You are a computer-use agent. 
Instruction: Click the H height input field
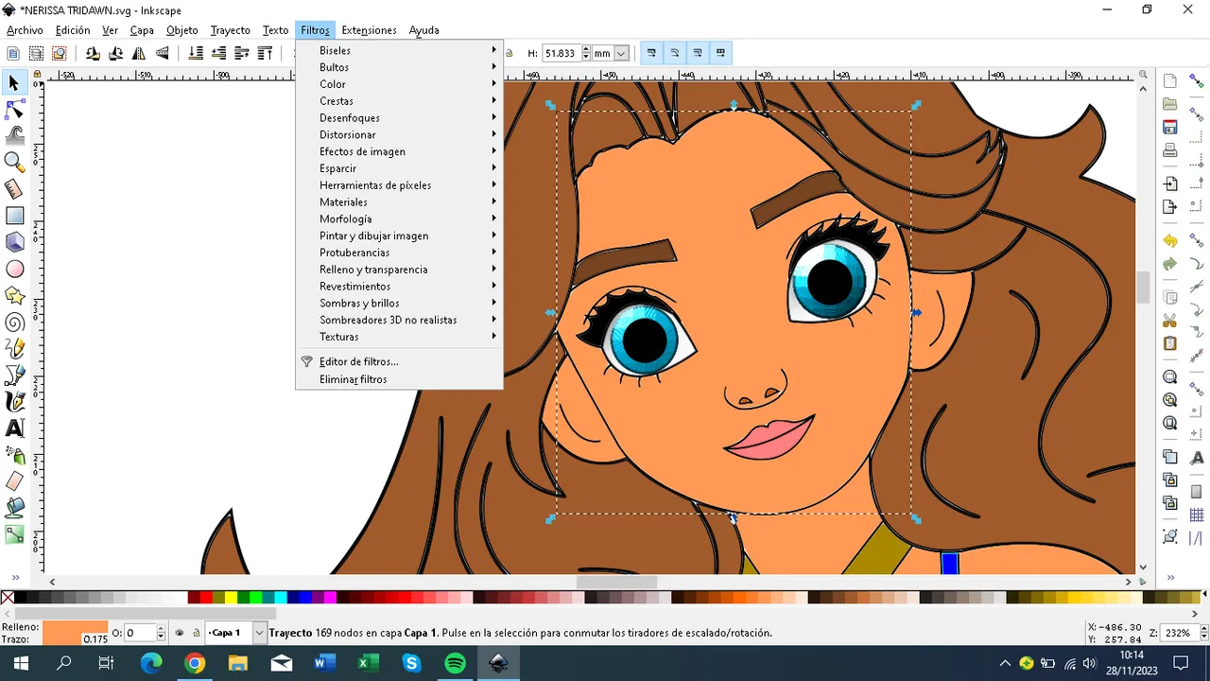click(x=561, y=54)
